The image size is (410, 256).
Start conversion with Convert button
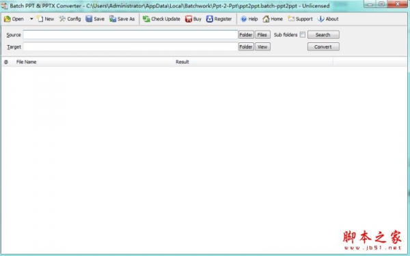point(323,46)
